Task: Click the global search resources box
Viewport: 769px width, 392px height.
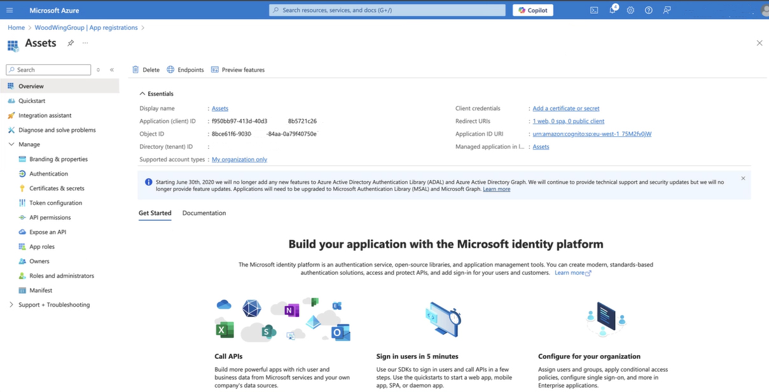Action: tap(387, 10)
